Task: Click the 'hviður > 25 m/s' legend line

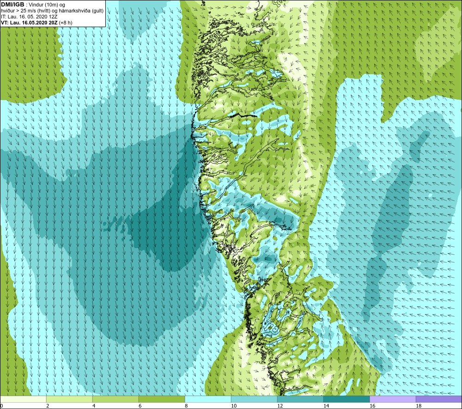Action: point(52,11)
